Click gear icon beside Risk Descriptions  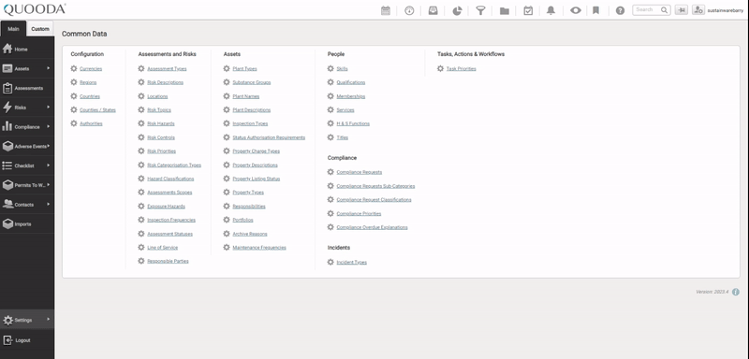[141, 82]
